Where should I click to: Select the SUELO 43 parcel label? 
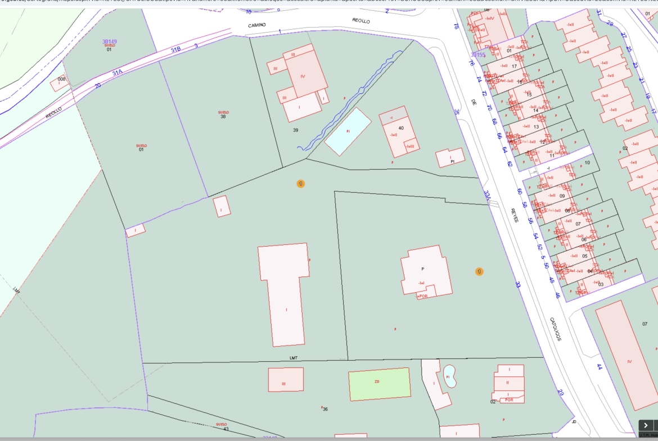(x=222, y=426)
